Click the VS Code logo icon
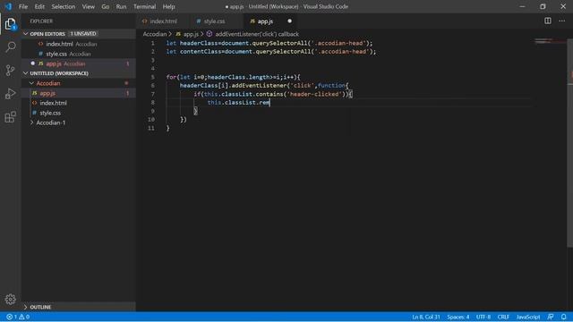Image resolution: width=573 pixels, height=322 pixels. tap(8, 6)
